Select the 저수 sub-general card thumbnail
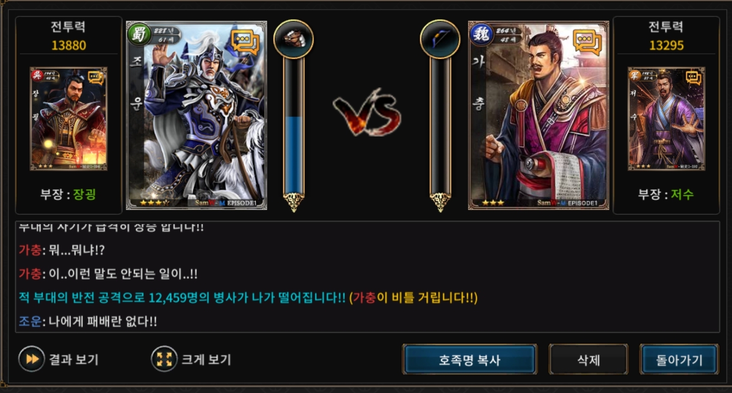The width and height of the screenshot is (732, 393). [666, 119]
